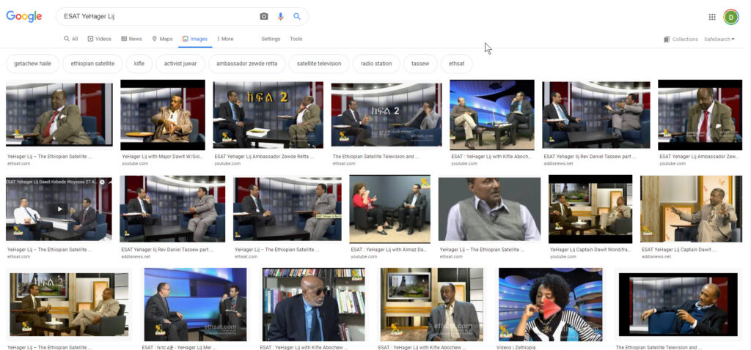Open thumbnail of man with sunglasses and bookshelf
Image resolution: width=751 pixels, height=350 pixels.
pyautogui.click(x=314, y=305)
